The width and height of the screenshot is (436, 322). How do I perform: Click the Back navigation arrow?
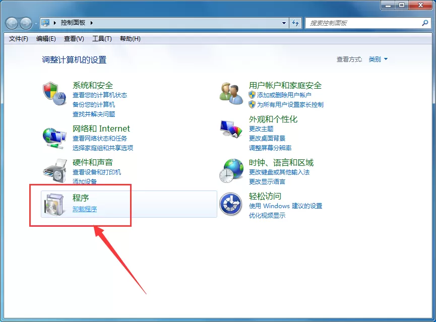point(12,23)
